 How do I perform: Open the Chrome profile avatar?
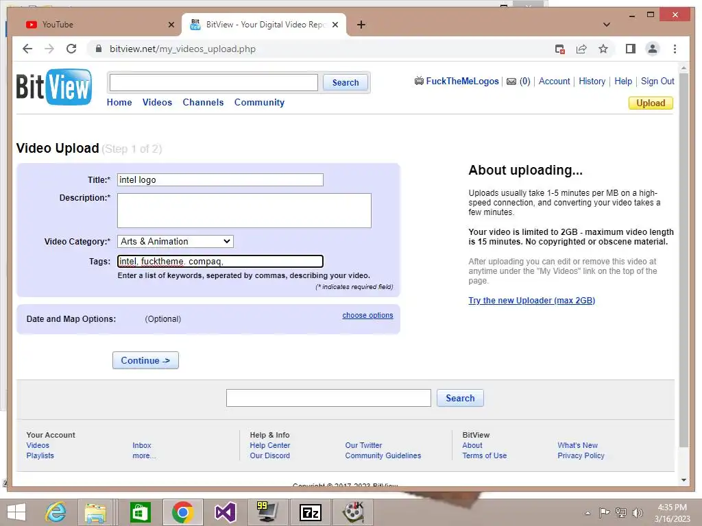point(653,49)
